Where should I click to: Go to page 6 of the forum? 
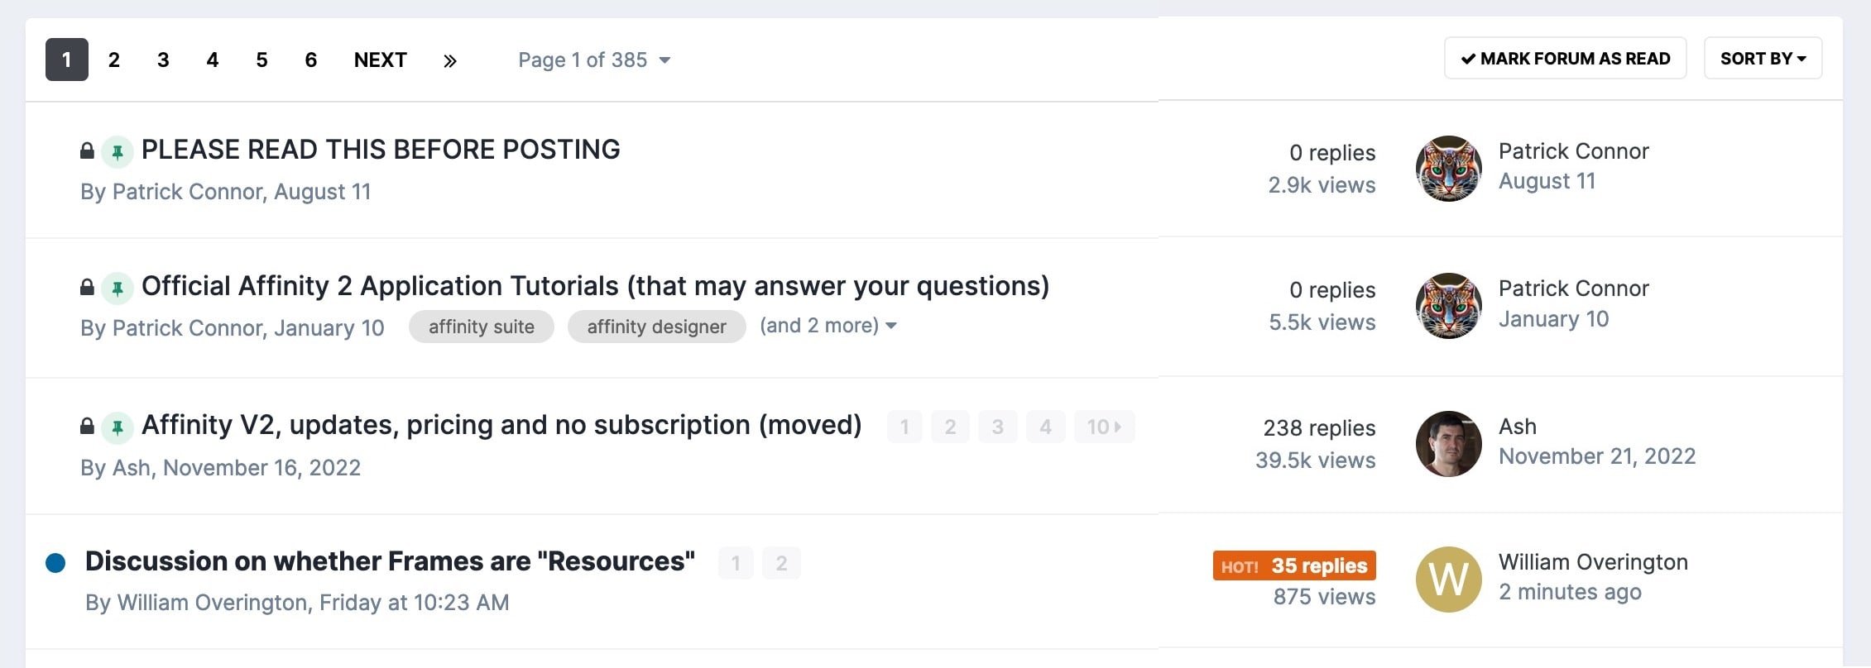311,60
